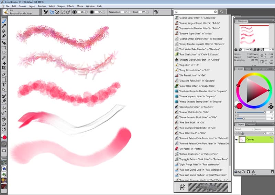Select the Pen tool
The width and height of the screenshot is (275, 195).
[x=4, y=74]
